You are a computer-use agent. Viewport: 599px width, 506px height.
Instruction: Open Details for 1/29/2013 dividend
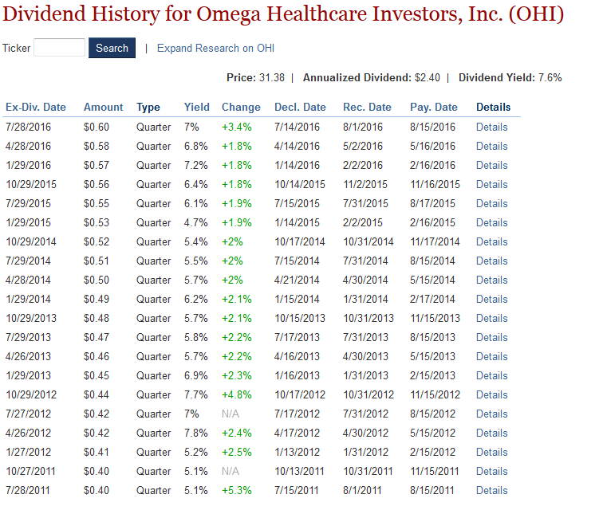tap(491, 375)
